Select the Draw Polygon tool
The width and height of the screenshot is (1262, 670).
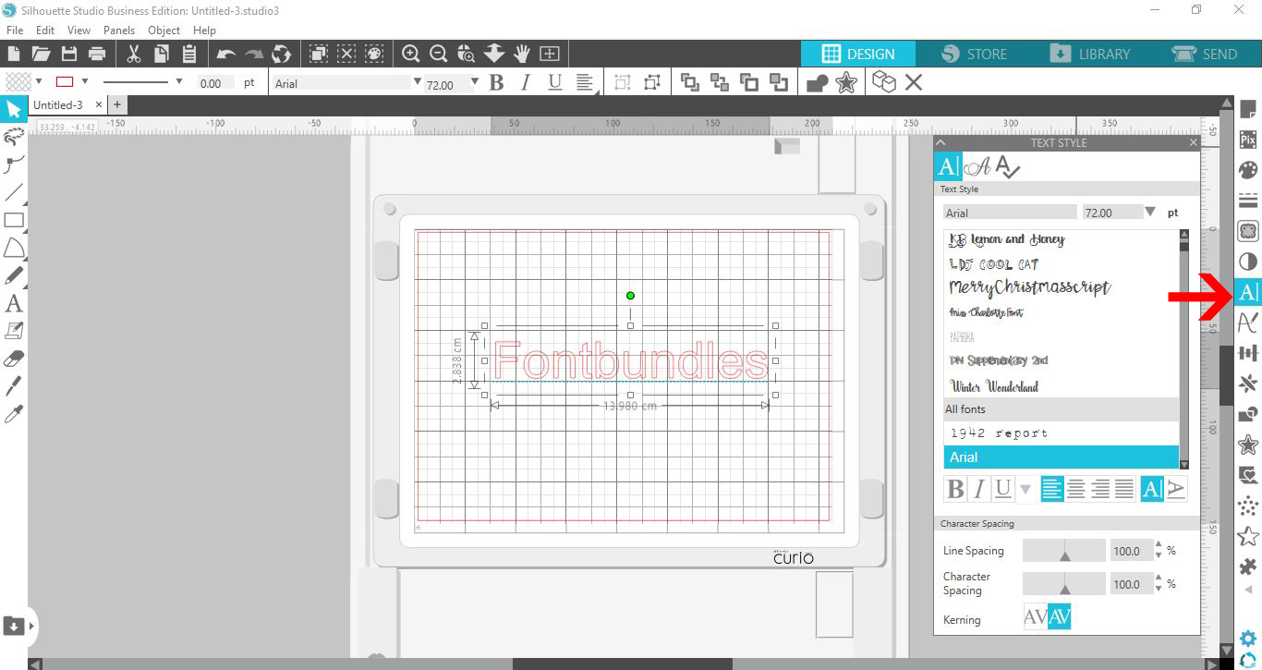click(x=13, y=248)
